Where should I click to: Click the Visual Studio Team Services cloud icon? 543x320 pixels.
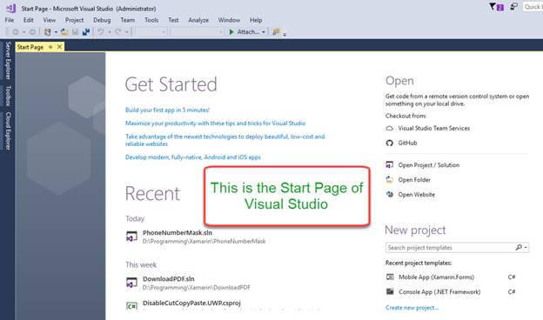pos(390,129)
